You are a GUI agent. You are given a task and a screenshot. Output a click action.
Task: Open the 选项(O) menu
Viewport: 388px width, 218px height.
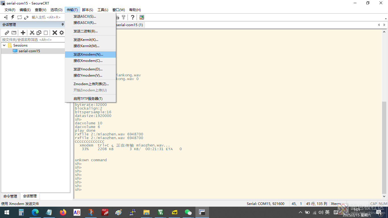[56, 10]
